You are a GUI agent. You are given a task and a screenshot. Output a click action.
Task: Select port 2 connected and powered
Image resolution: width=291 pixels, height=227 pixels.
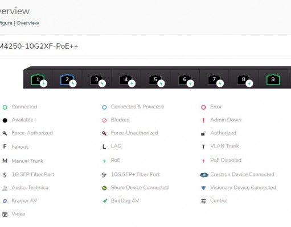pos(67,79)
